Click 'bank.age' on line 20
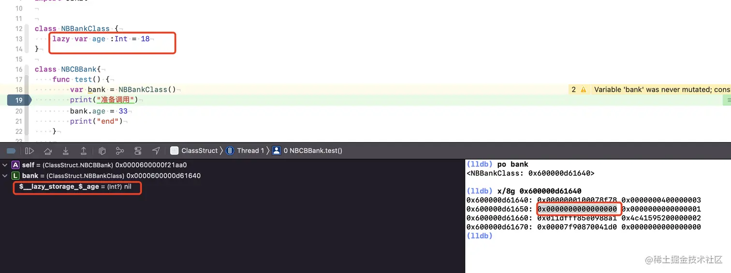The width and height of the screenshot is (731, 273). [x=88, y=111]
